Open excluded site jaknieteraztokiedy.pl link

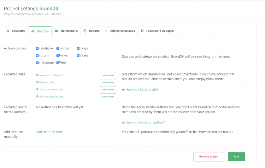51,75
